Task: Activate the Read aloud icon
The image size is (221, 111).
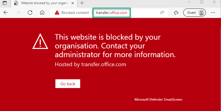Action: 162,13
